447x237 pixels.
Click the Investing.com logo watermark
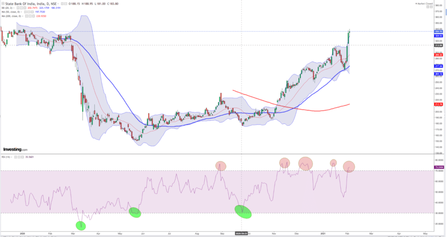point(15,149)
